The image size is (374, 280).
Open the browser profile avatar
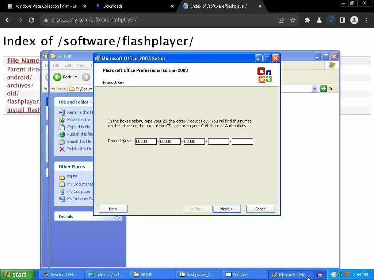click(354, 20)
